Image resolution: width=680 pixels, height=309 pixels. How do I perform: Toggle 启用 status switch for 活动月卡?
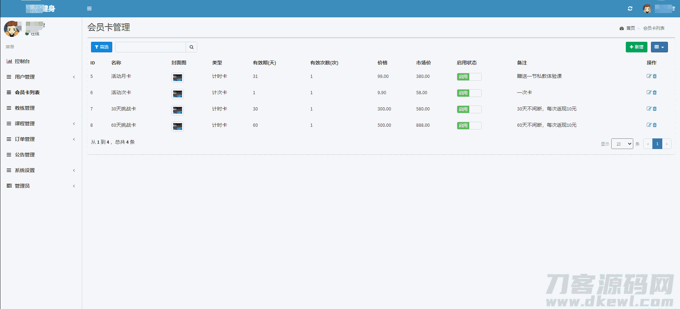[x=469, y=77]
